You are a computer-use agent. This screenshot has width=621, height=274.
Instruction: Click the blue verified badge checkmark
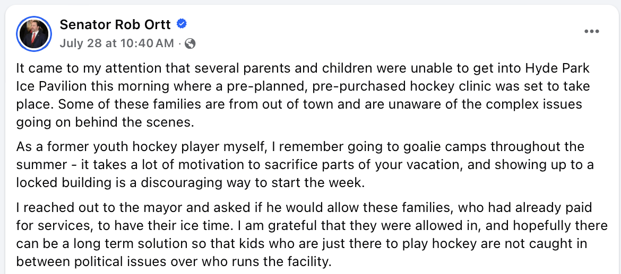[x=182, y=24]
